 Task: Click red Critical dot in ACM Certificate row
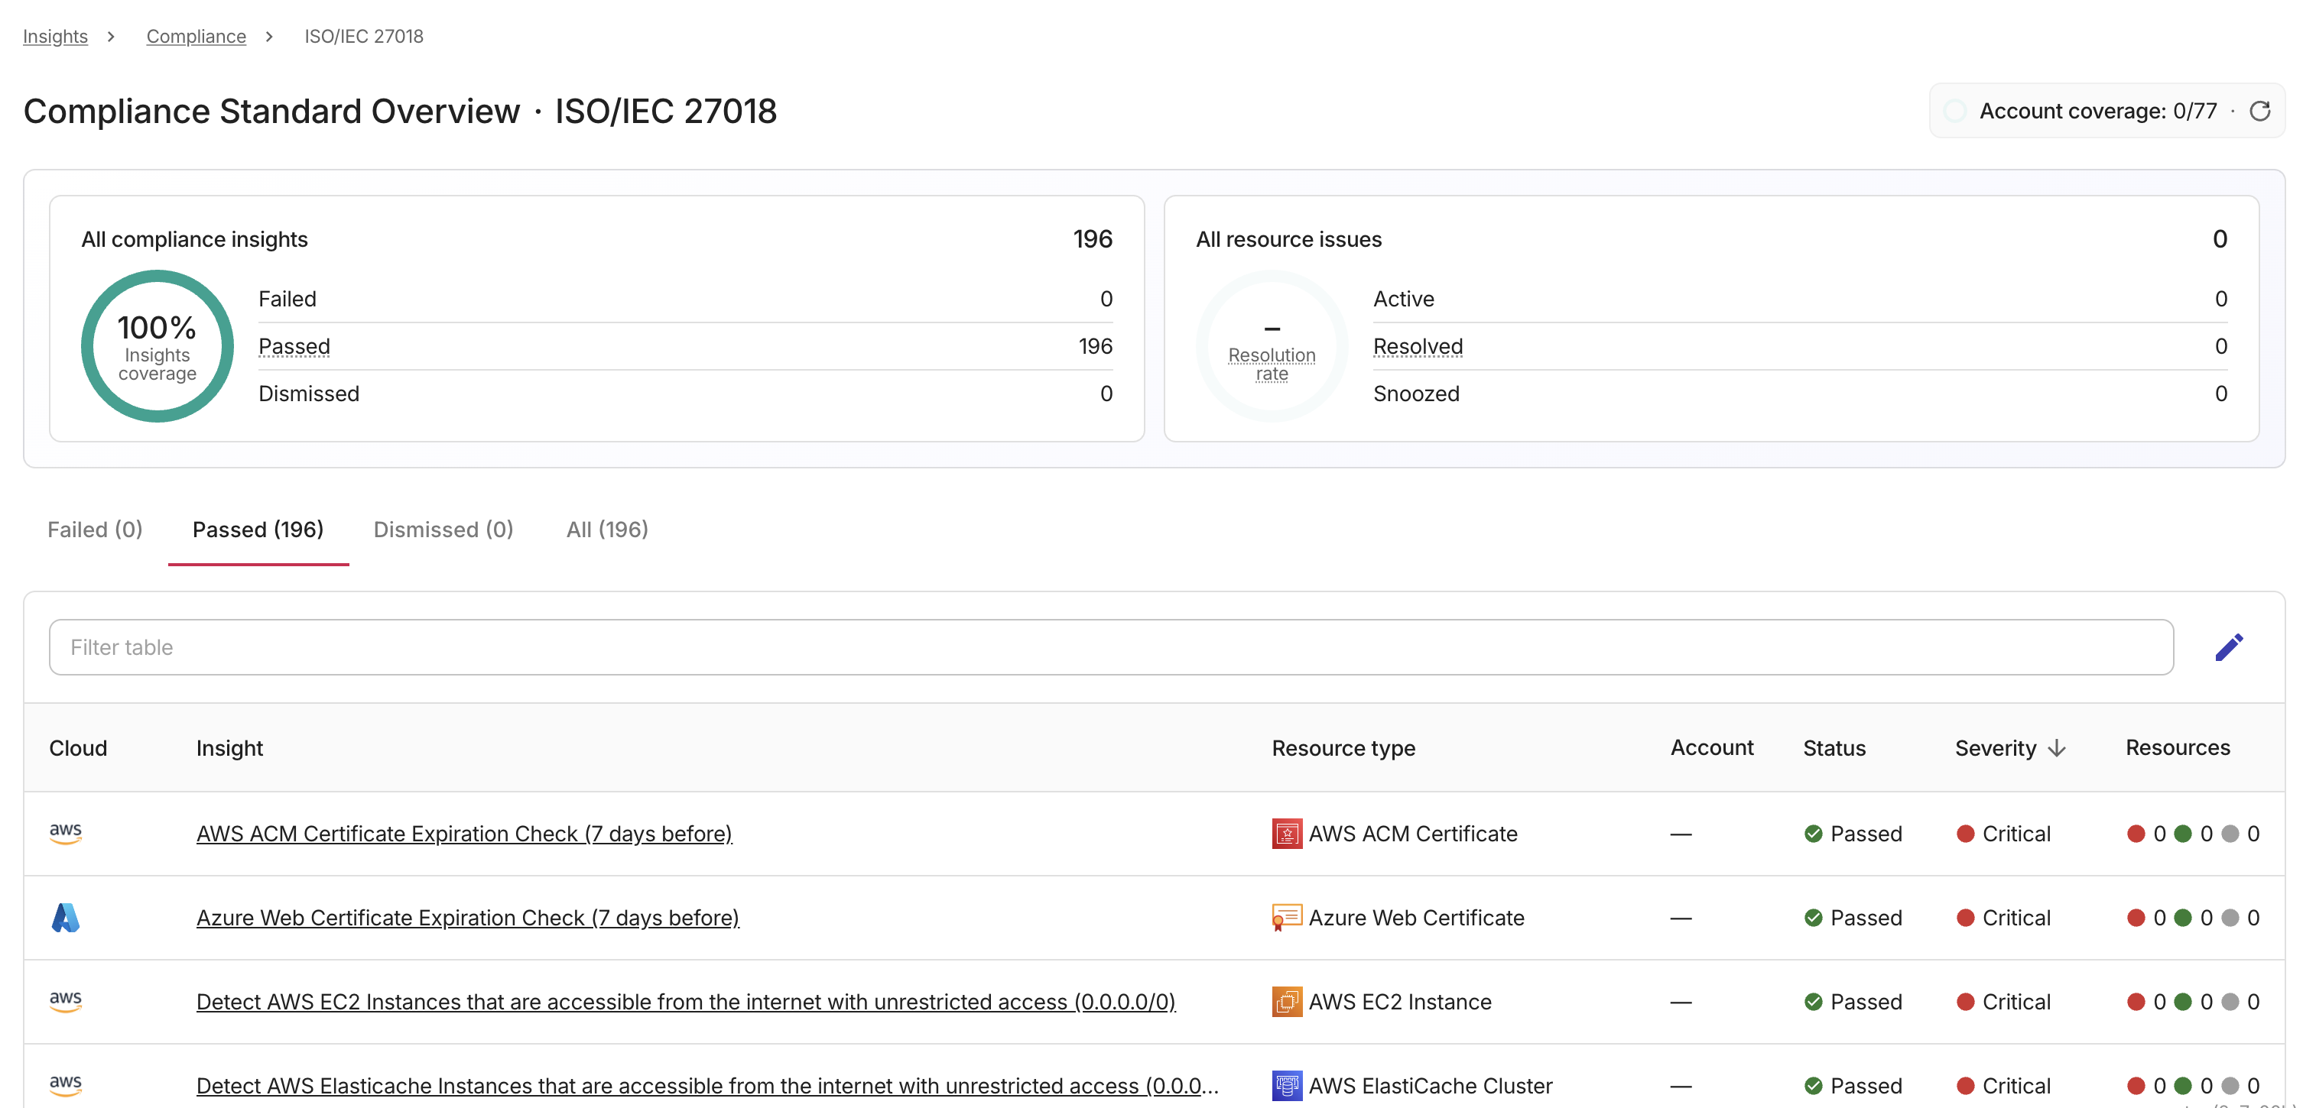(x=1965, y=834)
